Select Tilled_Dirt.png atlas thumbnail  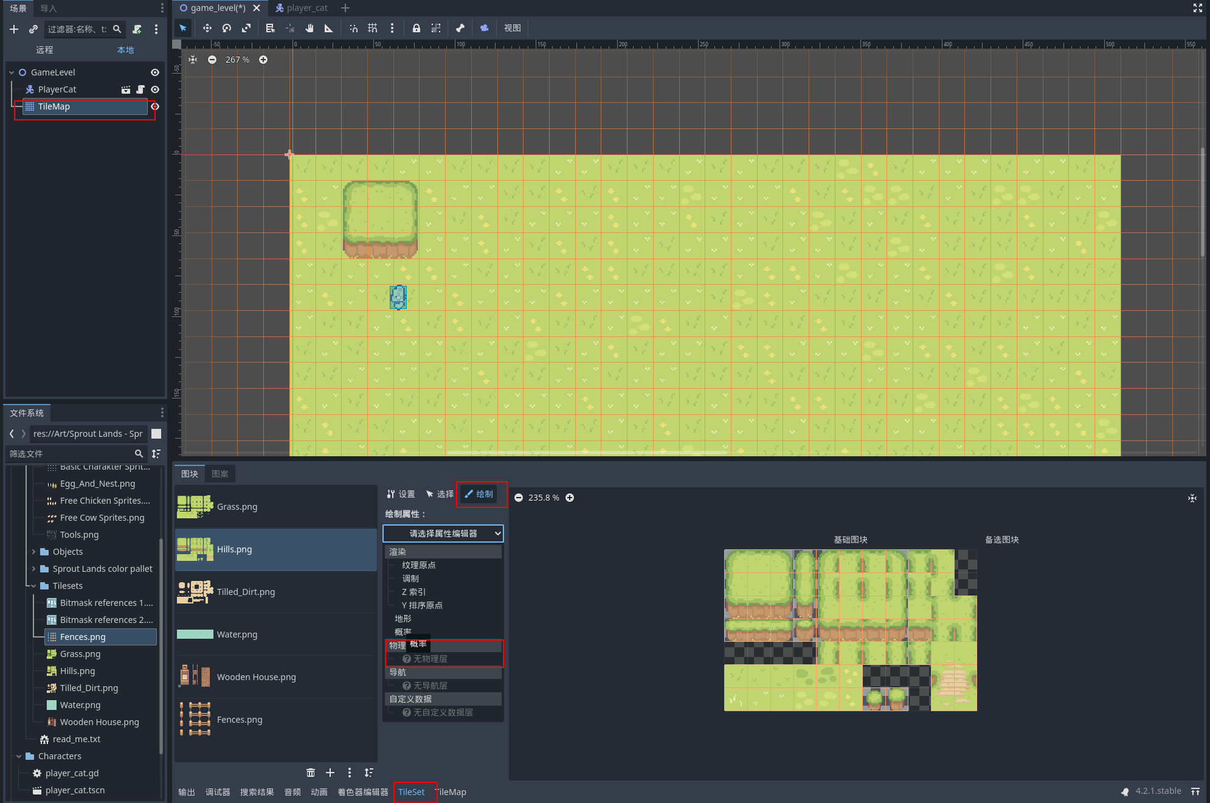pos(195,592)
